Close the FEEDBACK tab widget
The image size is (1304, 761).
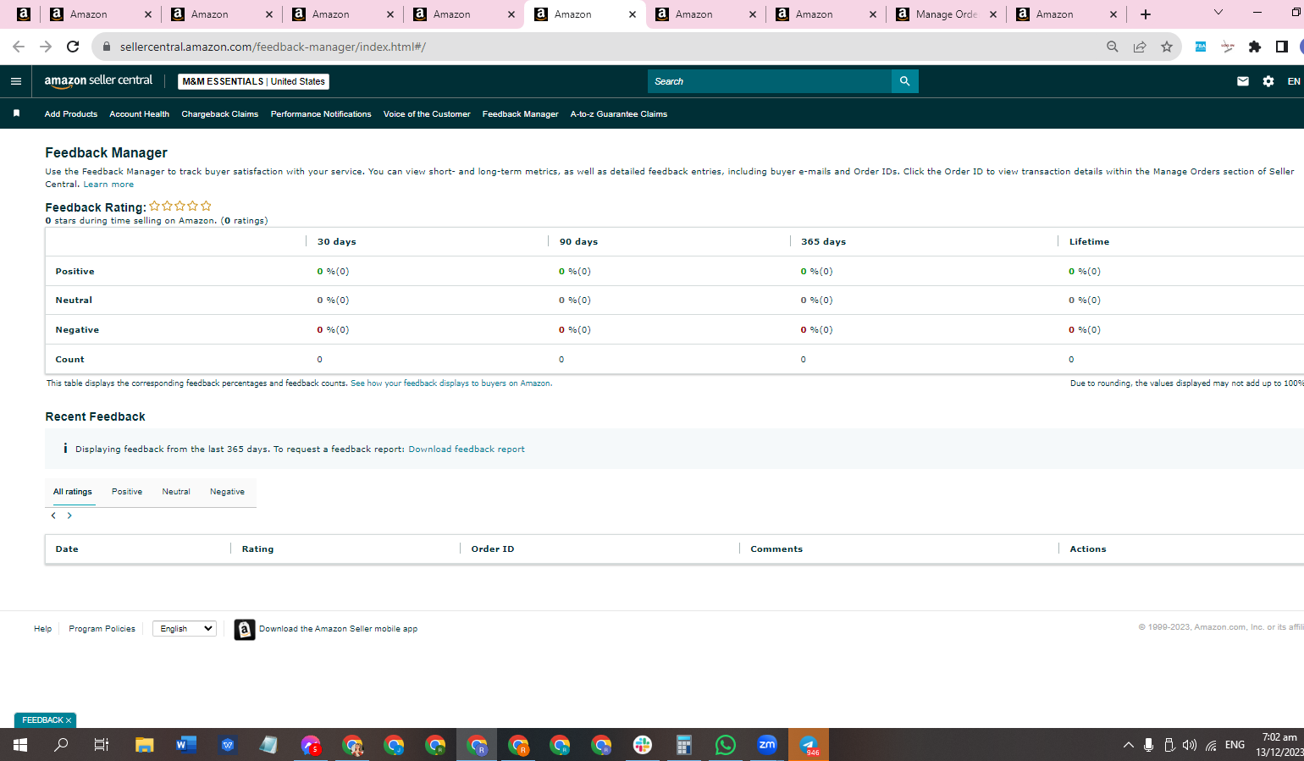pyautogui.click(x=69, y=720)
